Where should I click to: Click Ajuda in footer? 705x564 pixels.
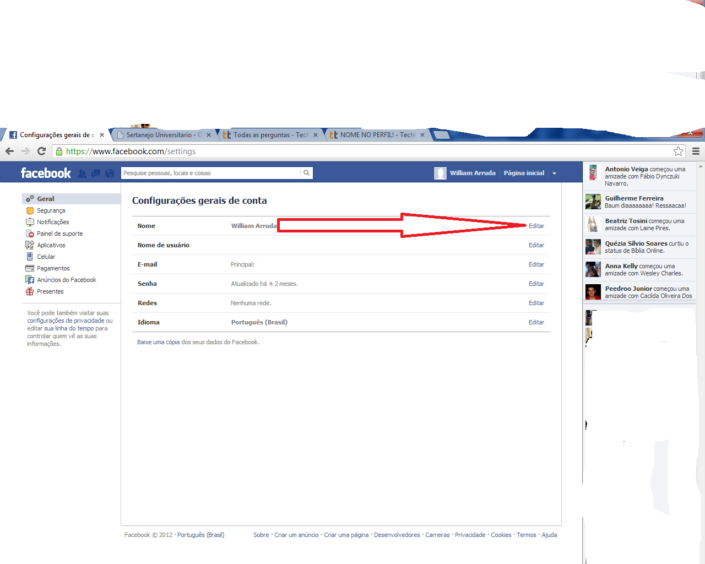pyautogui.click(x=549, y=535)
